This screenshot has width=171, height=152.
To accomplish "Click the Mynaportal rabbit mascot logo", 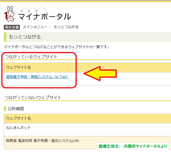I will pos(9,14).
